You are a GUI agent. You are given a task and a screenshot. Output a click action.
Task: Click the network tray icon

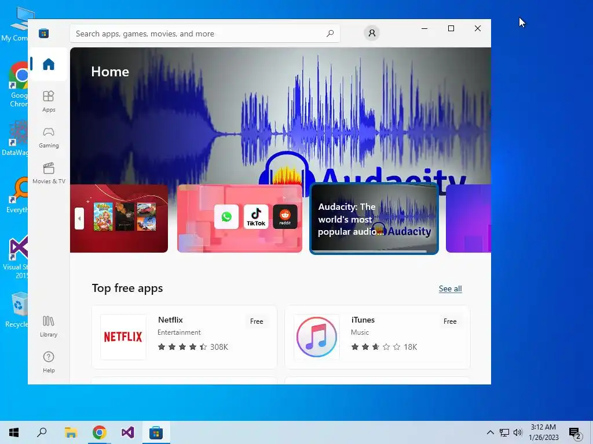pos(504,432)
